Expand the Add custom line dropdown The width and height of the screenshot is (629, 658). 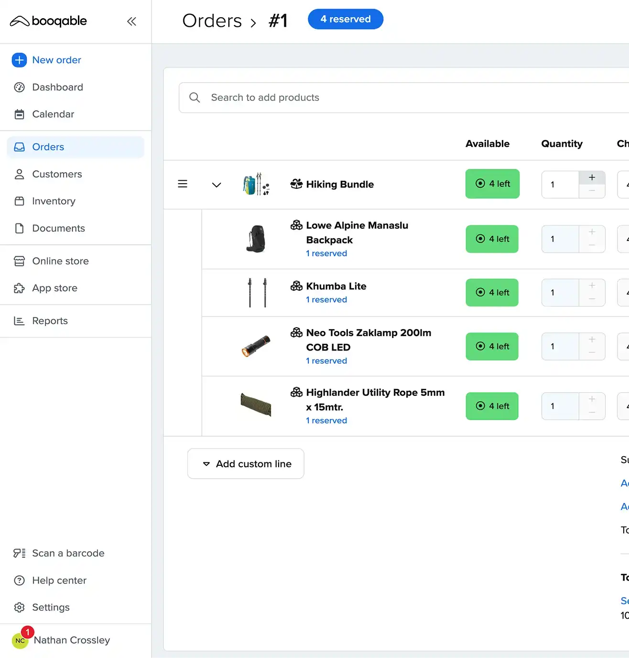pyautogui.click(x=246, y=464)
